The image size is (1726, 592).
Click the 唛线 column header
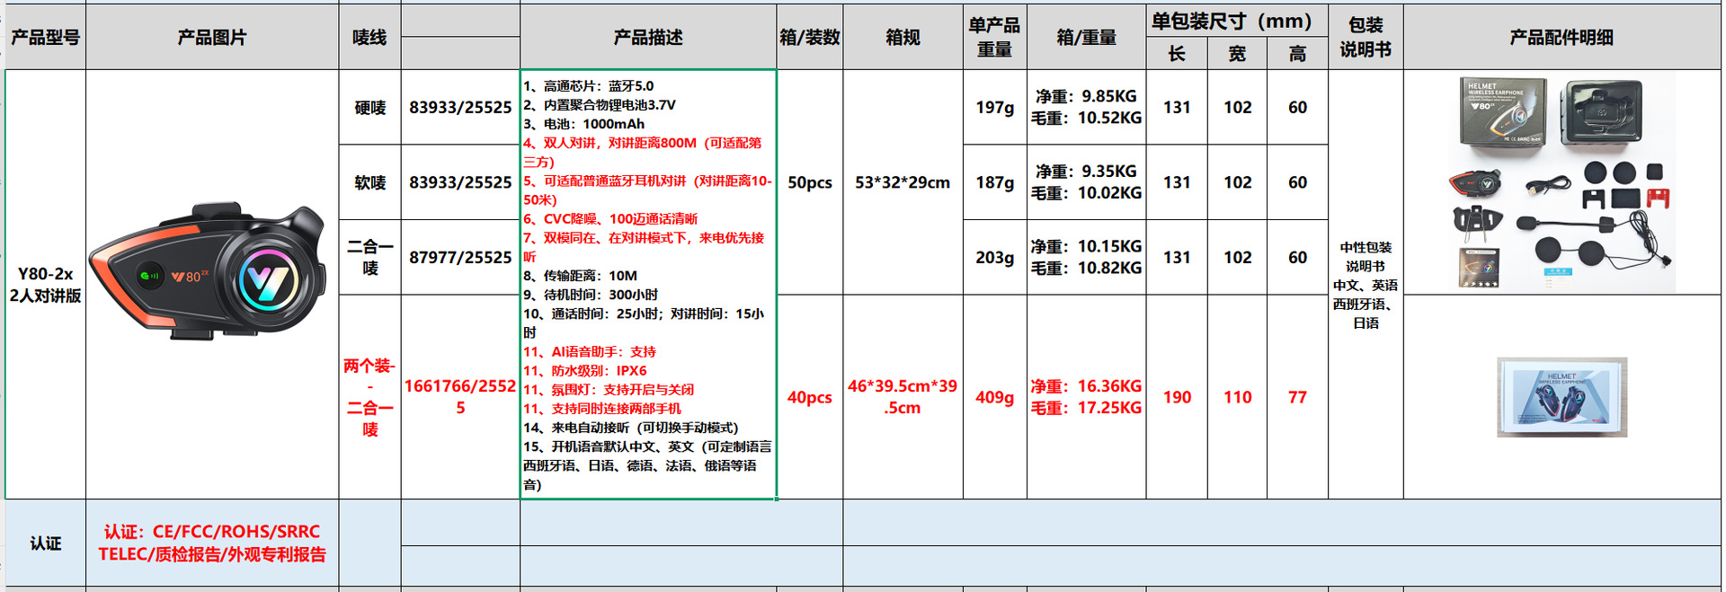point(369,37)
